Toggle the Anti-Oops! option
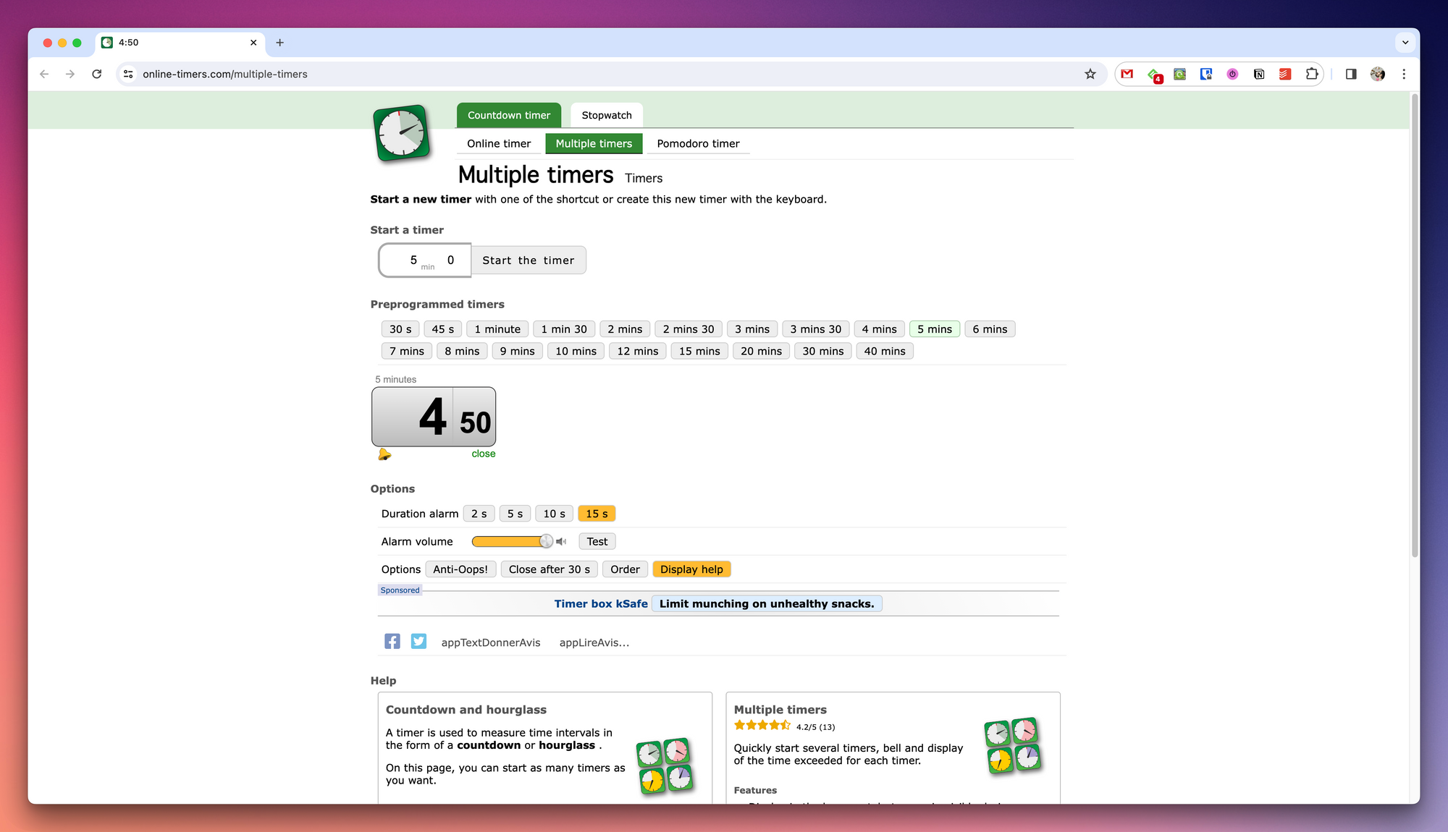Image resolution: width=1448 pixels, height=832 pixels. point(460,569)
